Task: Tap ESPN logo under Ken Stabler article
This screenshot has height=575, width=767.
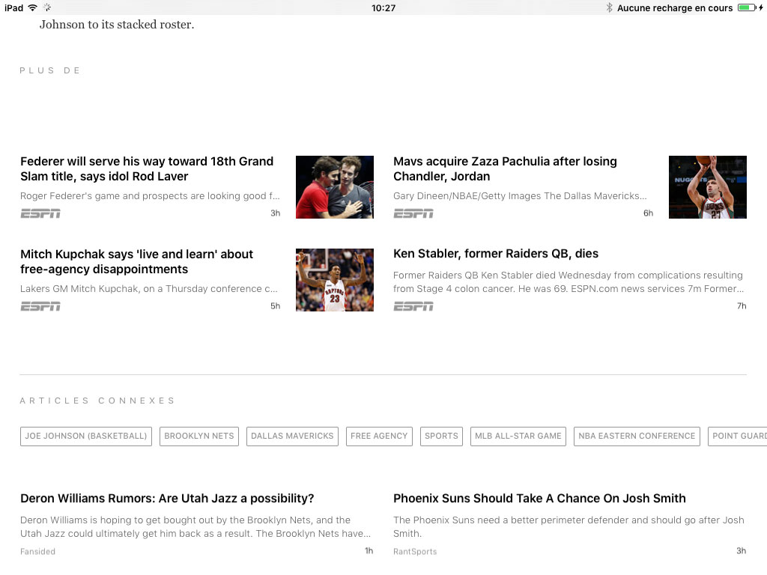Action: tap(413, 306)
